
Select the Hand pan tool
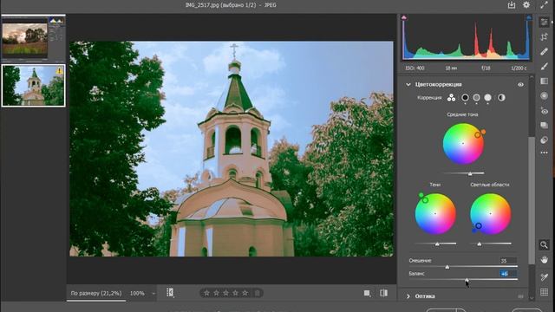tap(544, 260)
